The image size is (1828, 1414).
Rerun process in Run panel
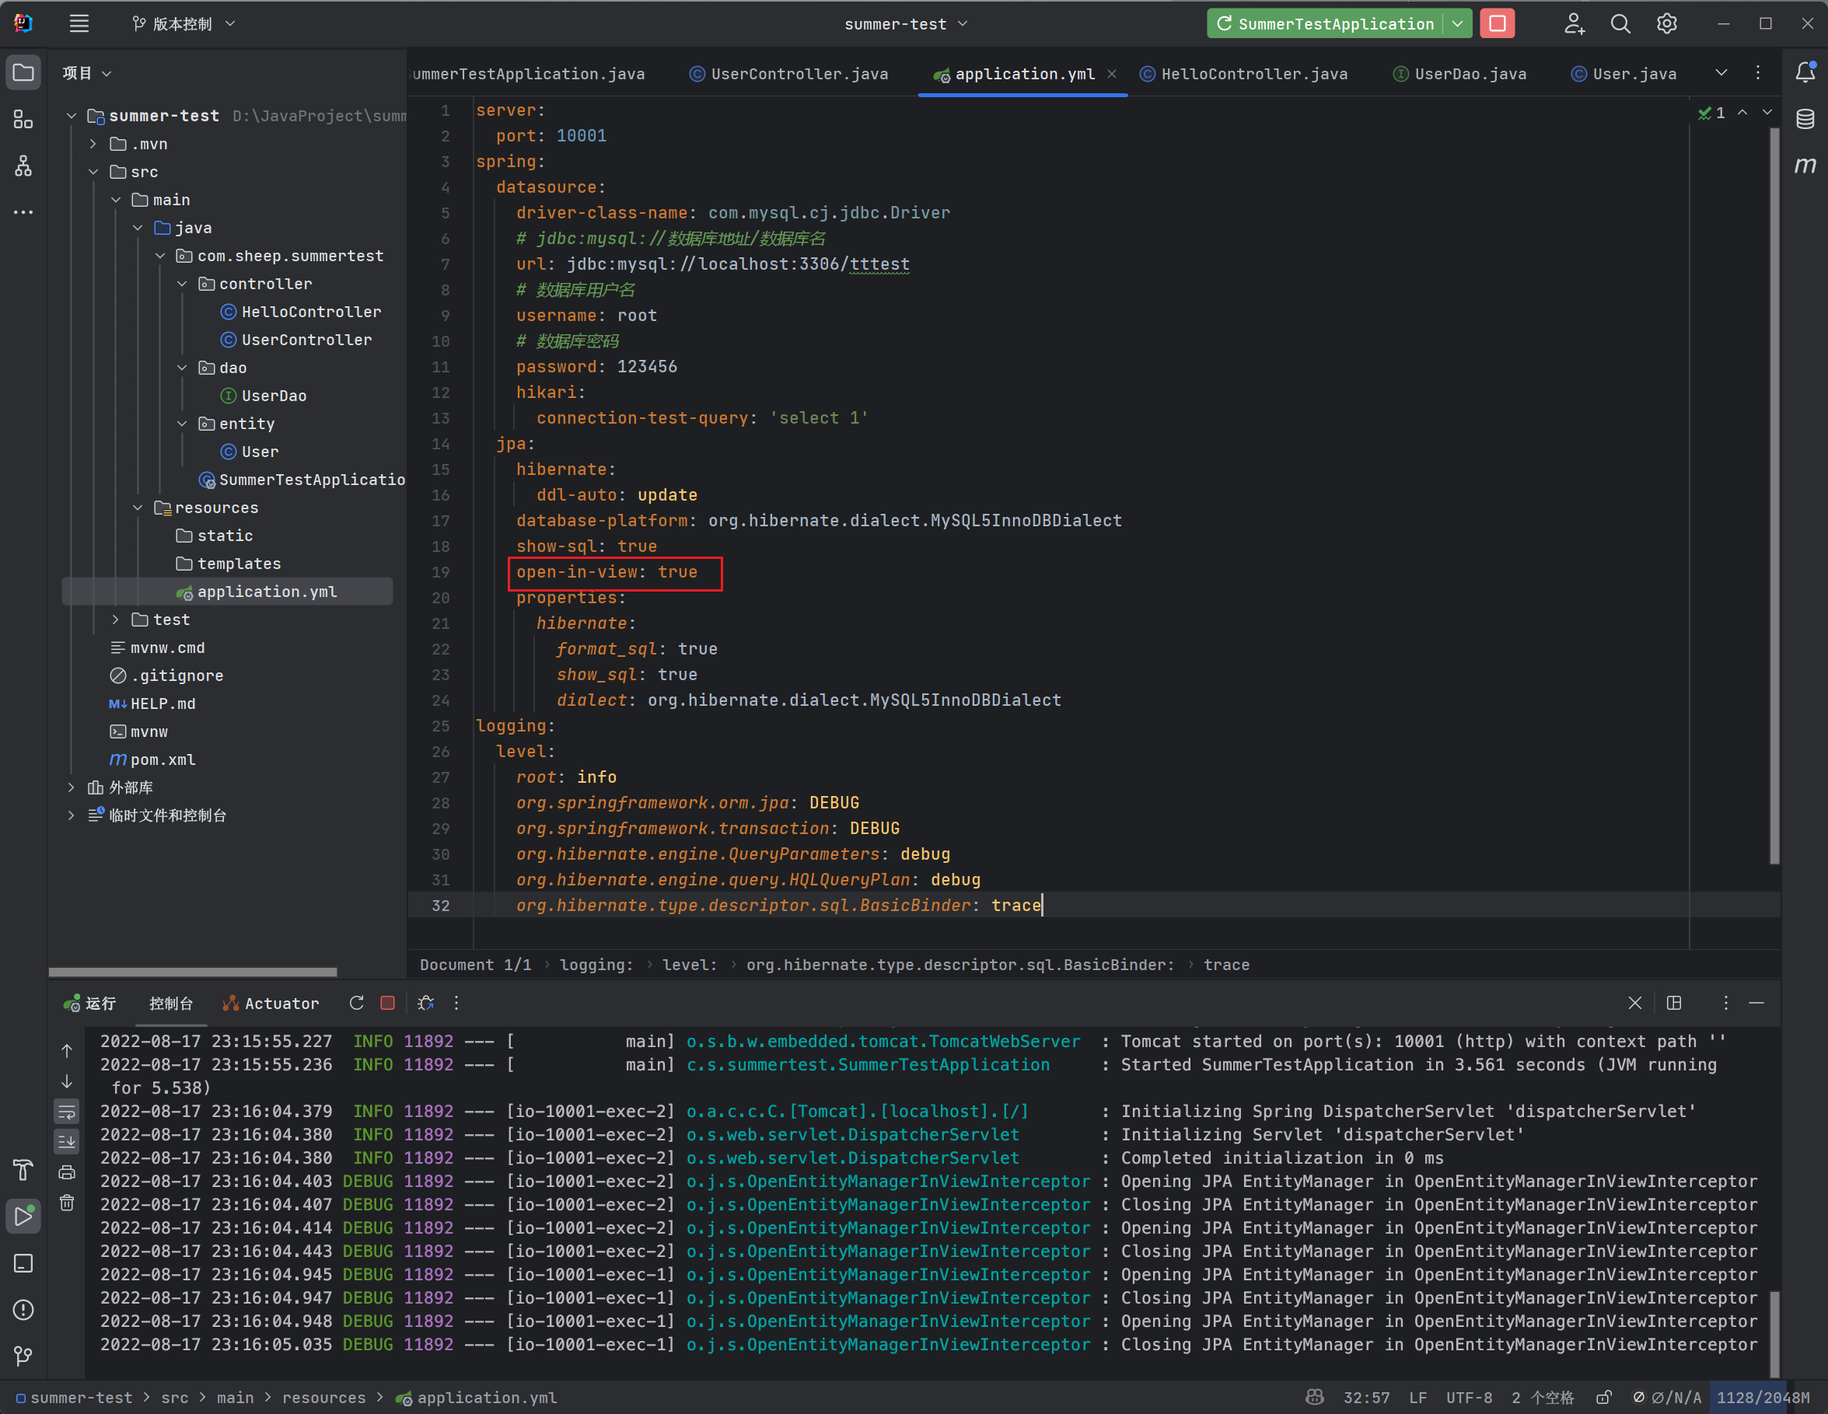pyautogui.click(x=357, y=1002)
